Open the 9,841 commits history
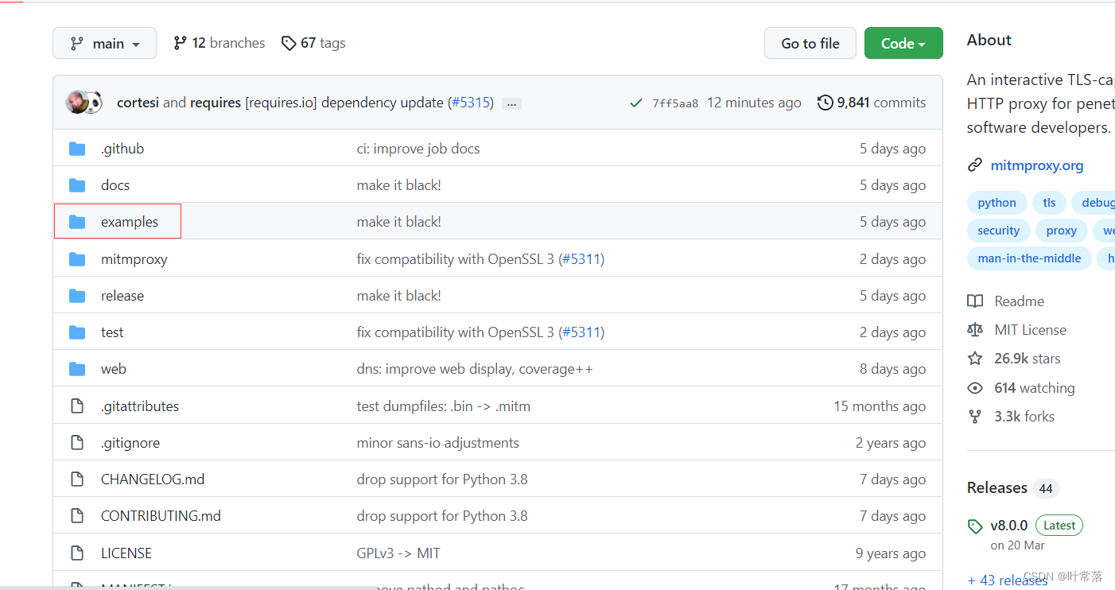1115x590 pixels. click(872, 103)
